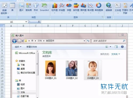Image resolution: width=133 pixels, height=98 pixels.
Task: Open Documents (文档) library in nav pane
Action: click(21, 92)
